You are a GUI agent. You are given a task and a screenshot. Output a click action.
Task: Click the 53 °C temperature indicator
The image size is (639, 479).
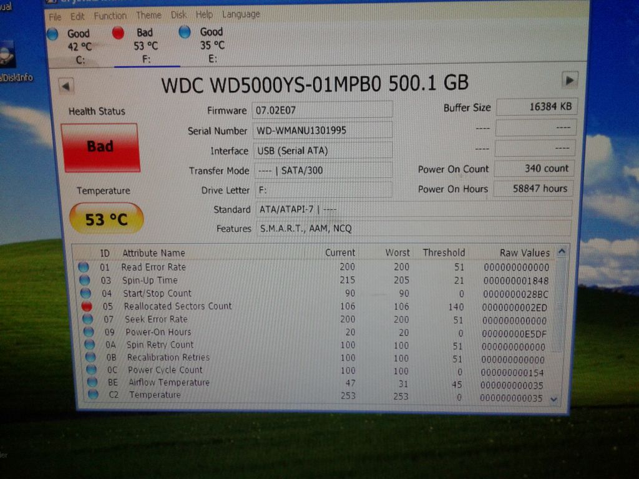(x=106, y=219)
